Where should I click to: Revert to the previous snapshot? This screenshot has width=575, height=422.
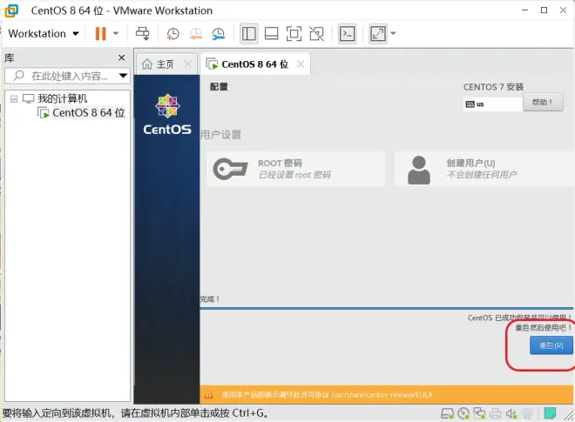(195, 34)
